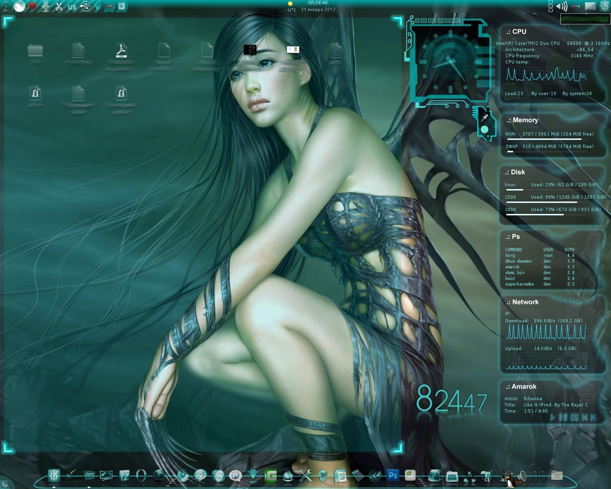This screenshot has height=489, width=611.
Task: Launch the word processor icon in dock
Action: [340, 475]
